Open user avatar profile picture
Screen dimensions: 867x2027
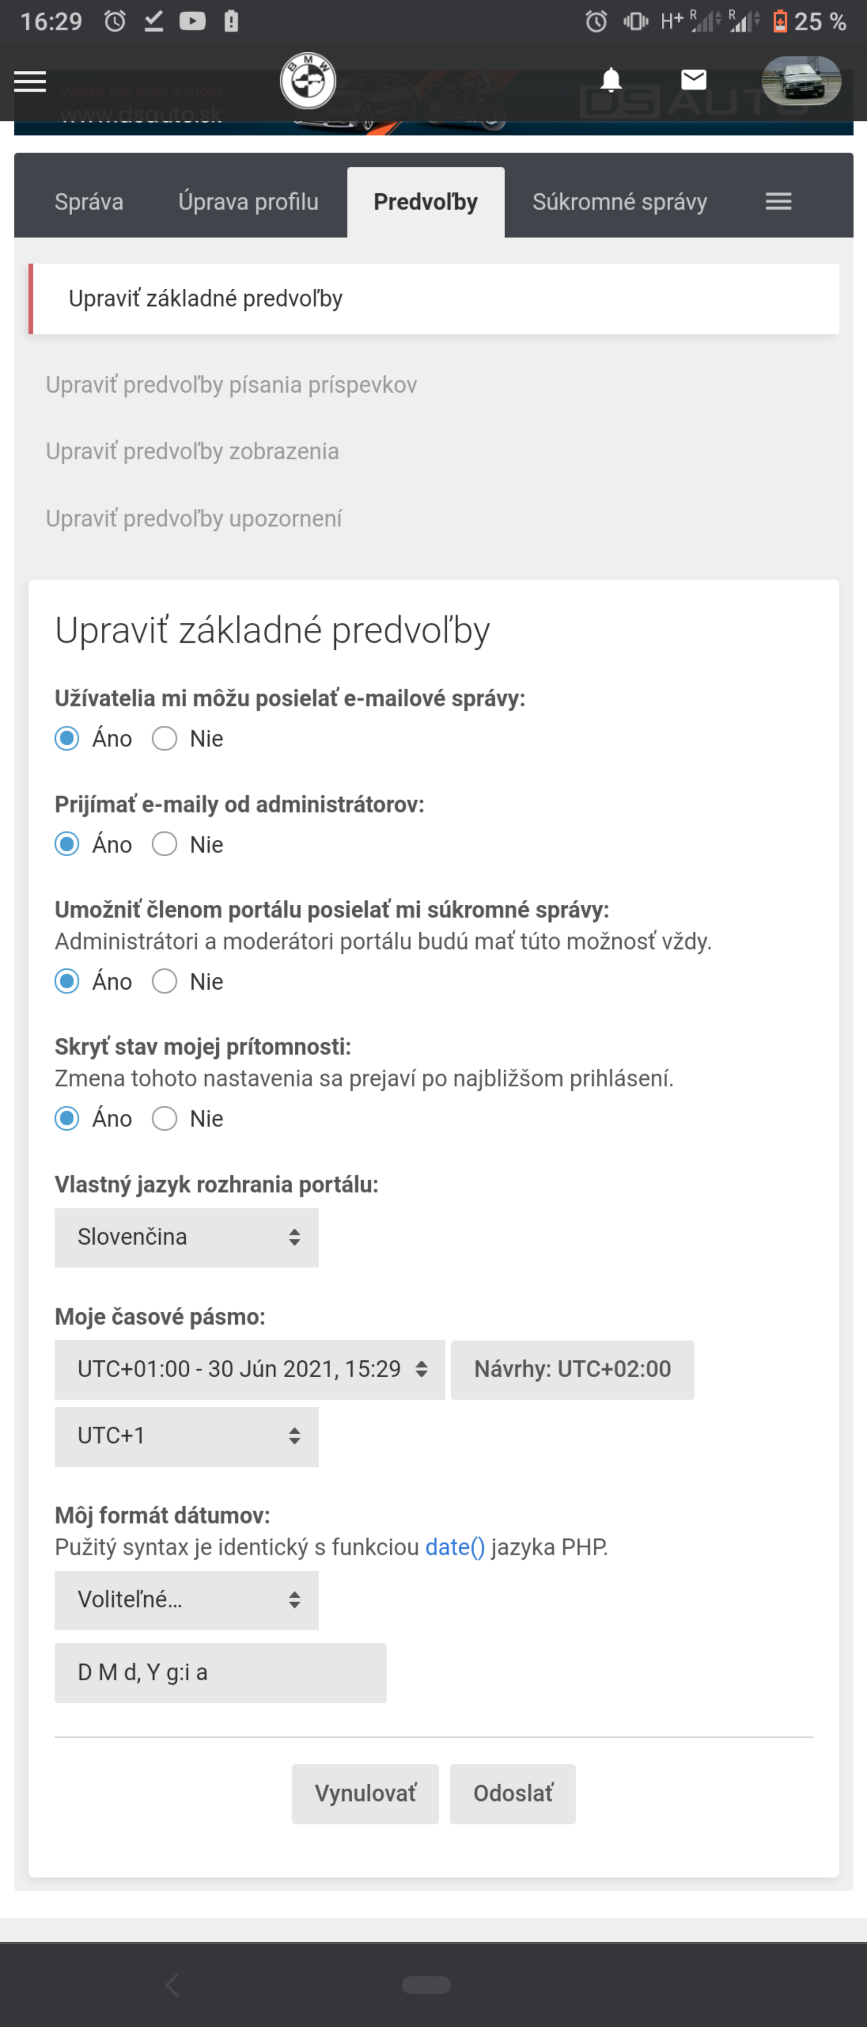click(x=801, y=80)
